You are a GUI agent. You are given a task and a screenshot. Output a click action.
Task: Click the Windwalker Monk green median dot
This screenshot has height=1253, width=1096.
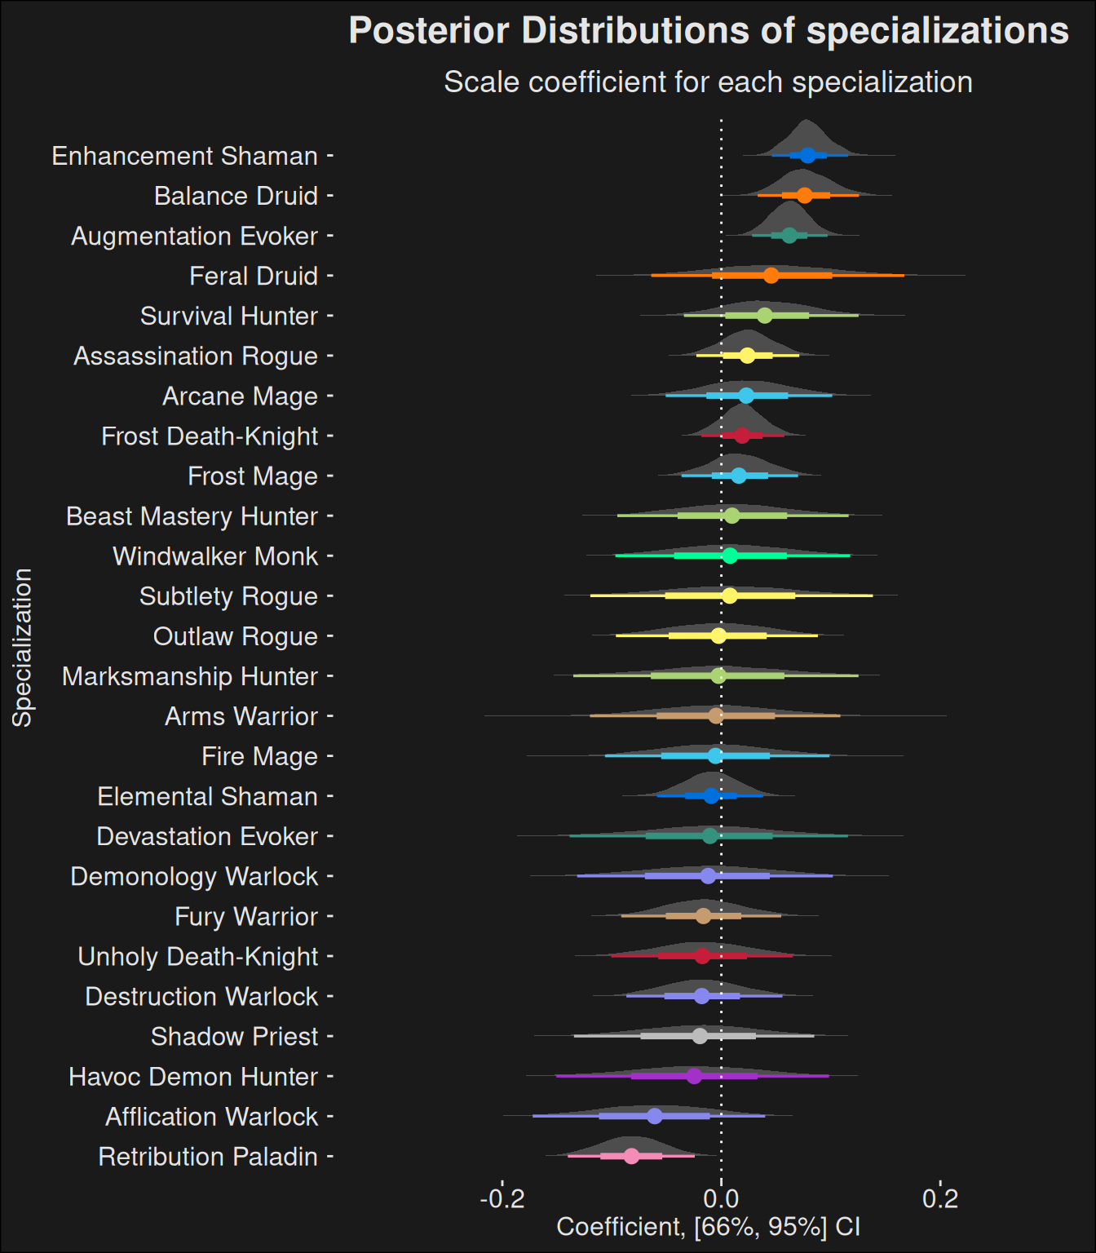pos(730,556)
